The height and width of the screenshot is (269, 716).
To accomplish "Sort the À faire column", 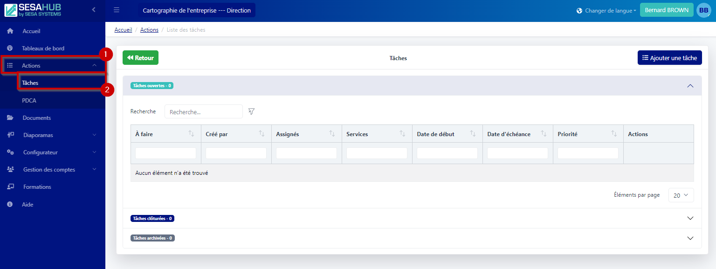I will pos(191,134).
